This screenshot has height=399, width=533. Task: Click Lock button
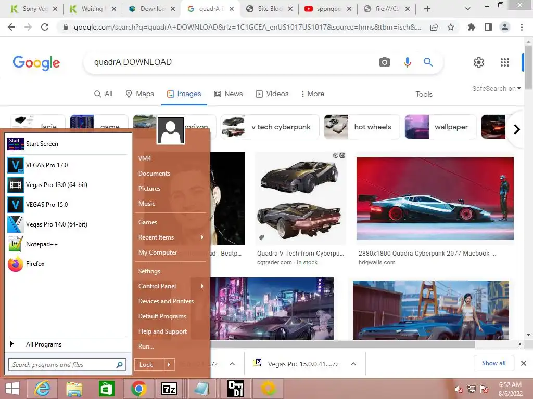[x=149, y=365]
